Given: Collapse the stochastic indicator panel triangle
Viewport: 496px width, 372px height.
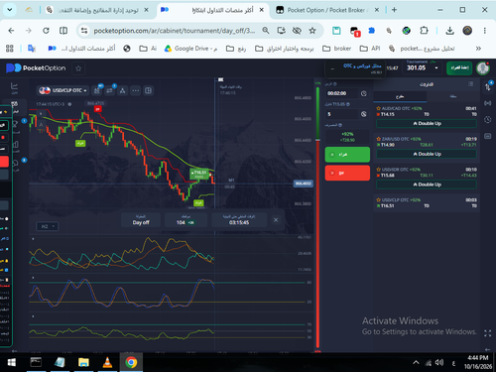Looking at the screenshot, I should tap(33, 278).
